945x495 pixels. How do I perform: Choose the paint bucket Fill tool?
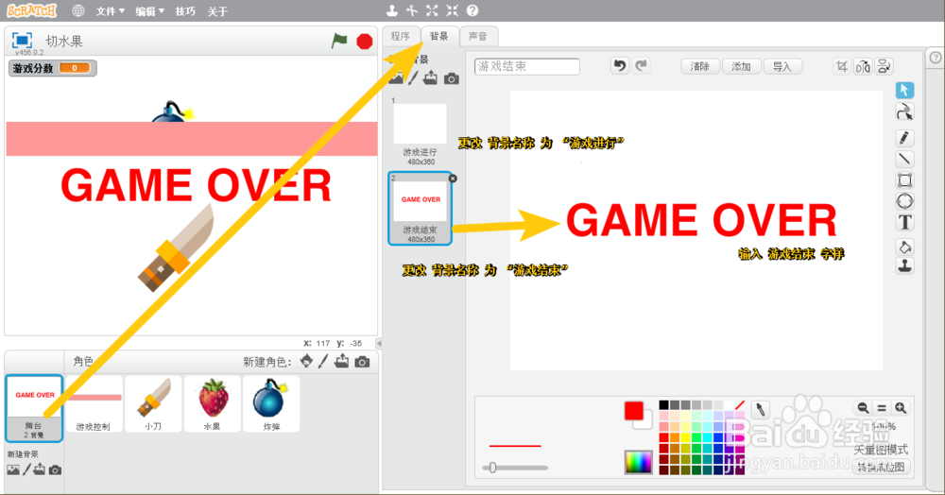click(x=904, y=247)
